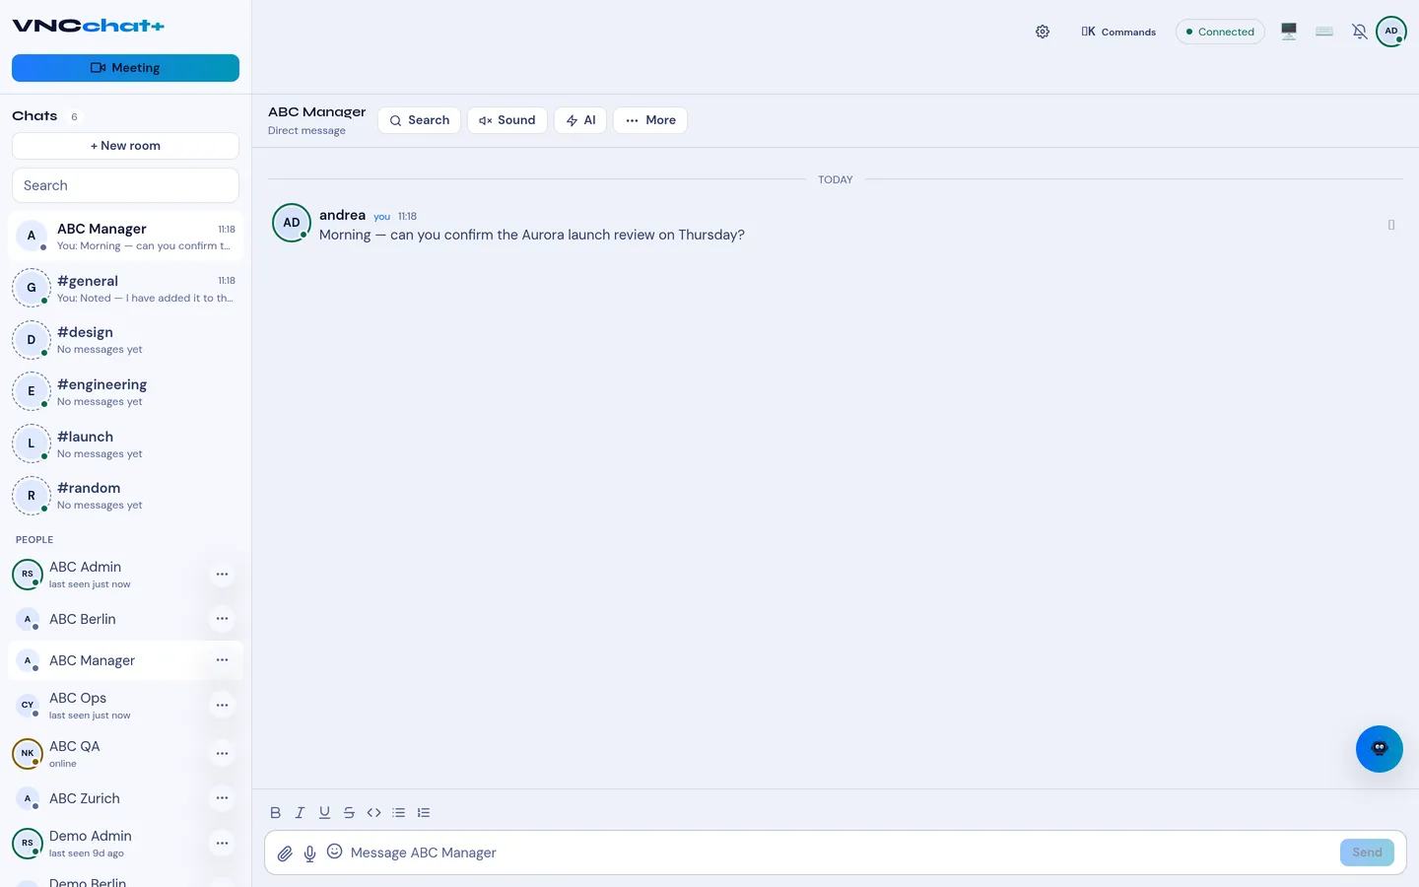Viewport: 1419px width, 887px height.
Task: Toggle italic formatting
Action: click(300, 813)
